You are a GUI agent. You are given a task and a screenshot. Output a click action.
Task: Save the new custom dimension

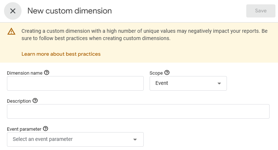(260, 11)
